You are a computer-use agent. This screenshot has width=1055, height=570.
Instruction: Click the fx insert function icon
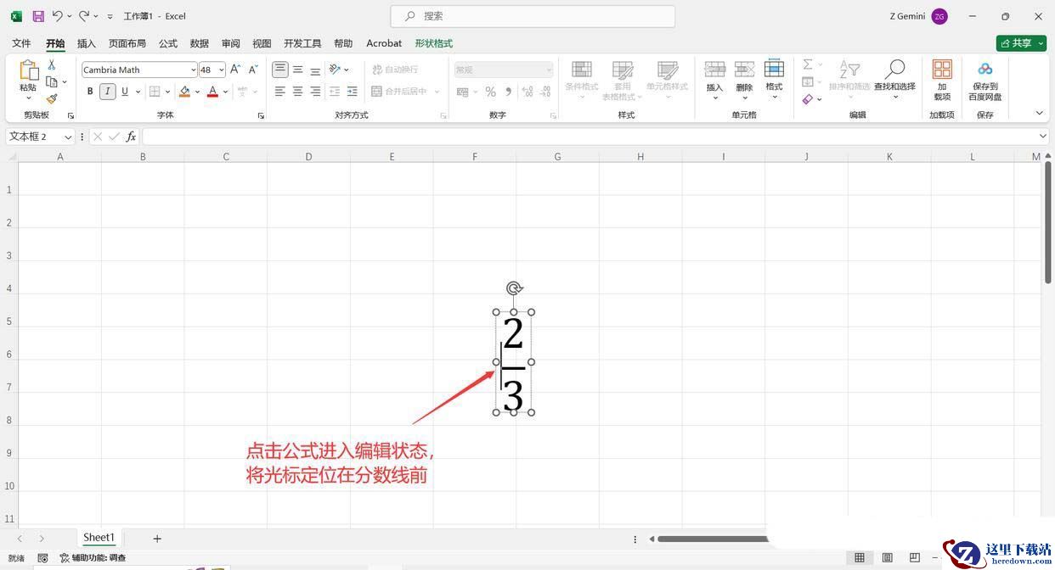click(x=131, y=137)
